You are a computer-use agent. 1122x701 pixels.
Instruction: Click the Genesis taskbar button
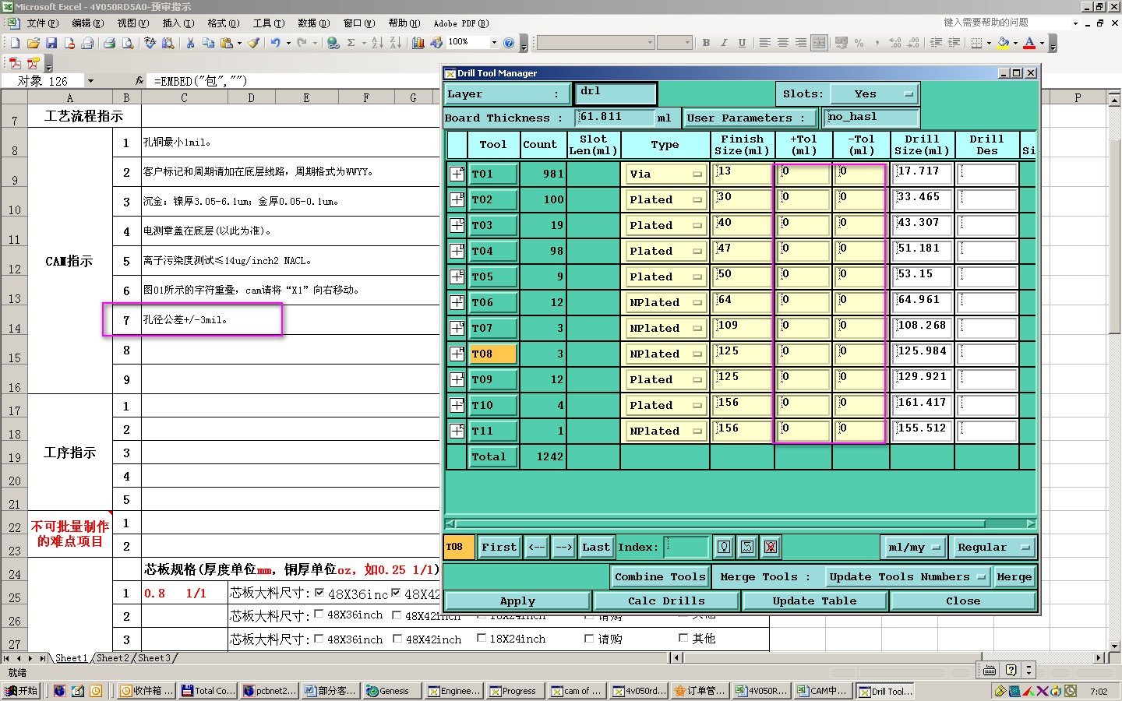point(392,691)
